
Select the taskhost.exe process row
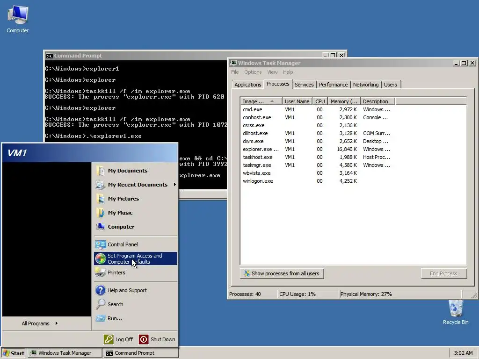(x=354, y=157)
